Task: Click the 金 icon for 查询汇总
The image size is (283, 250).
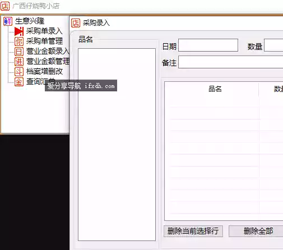Action: [19, 82]
